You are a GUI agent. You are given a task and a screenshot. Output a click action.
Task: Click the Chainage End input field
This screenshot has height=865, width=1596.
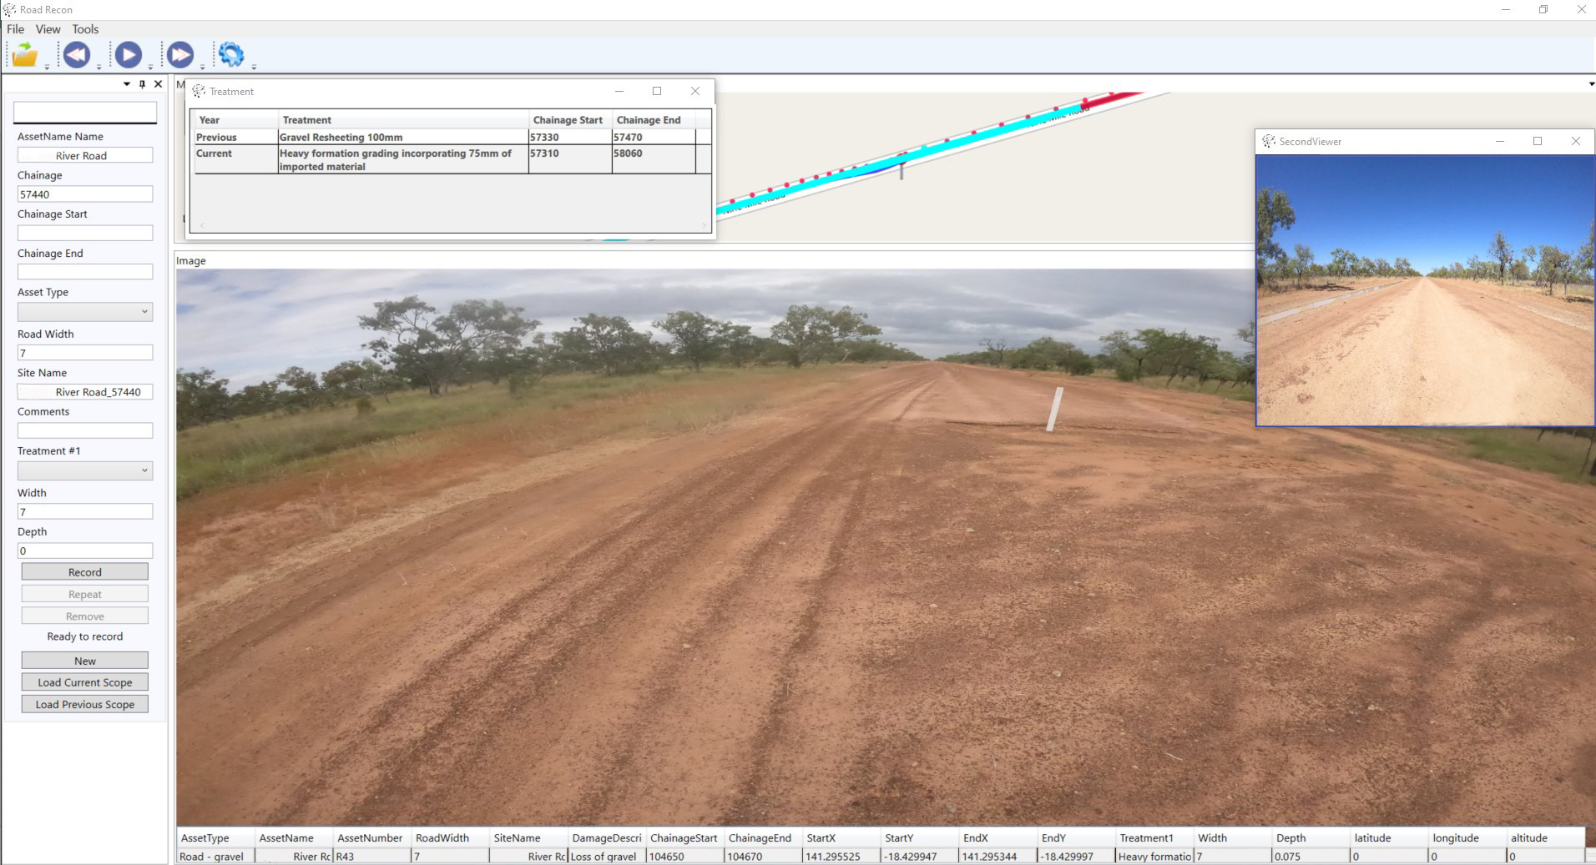(85, 272)
